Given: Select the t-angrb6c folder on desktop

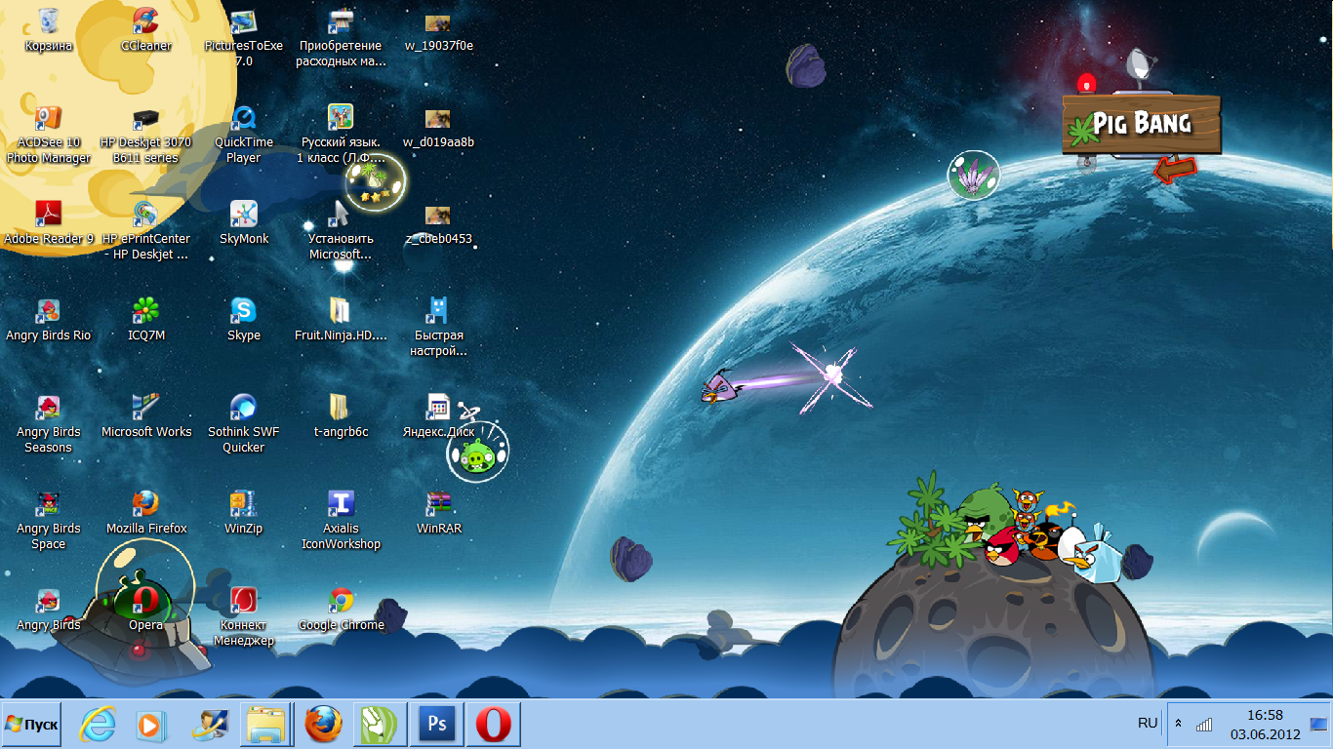Looking at the screenshot, I should click(341, 409).
